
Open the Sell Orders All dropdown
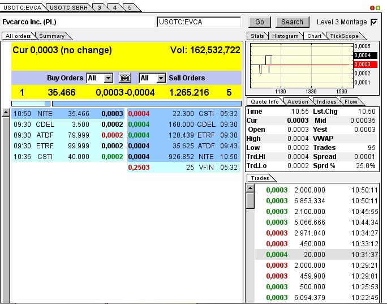pyautogui.click(x=161, y=78)
